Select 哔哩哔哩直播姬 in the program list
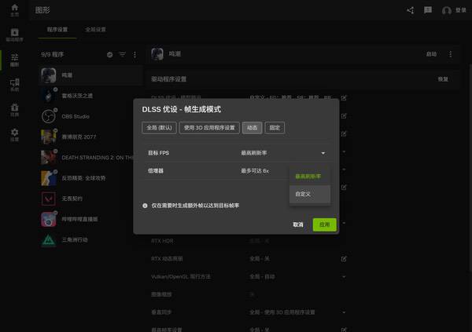The width and height of the screenshot is (472, 332). click(90, 219)
